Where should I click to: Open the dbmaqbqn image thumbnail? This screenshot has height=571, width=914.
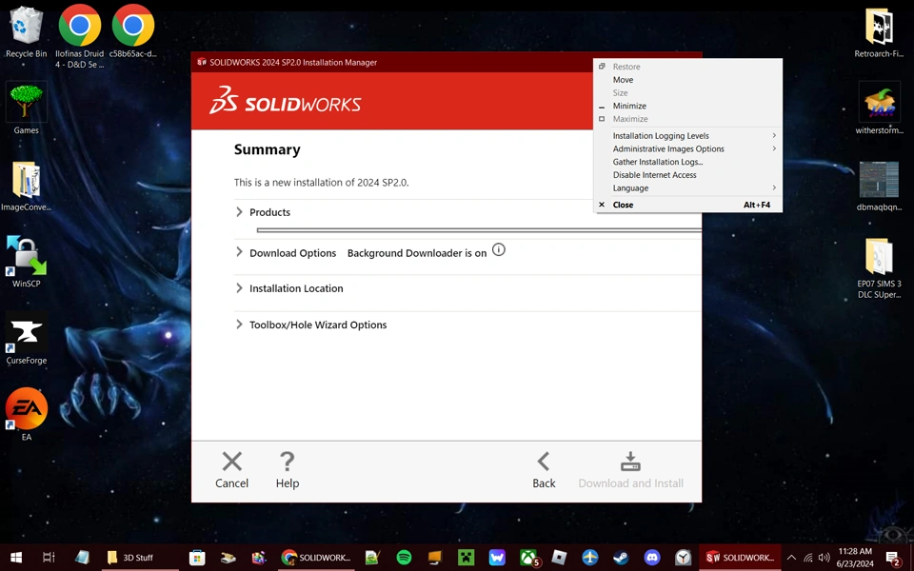pos(879,186)
